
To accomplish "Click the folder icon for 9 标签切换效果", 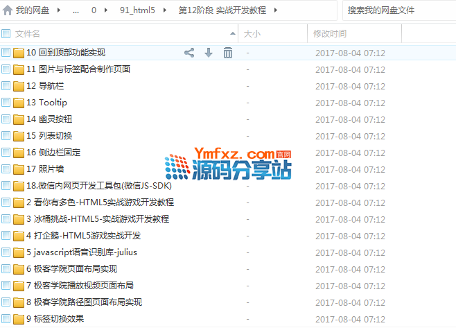I will (19, 319).
